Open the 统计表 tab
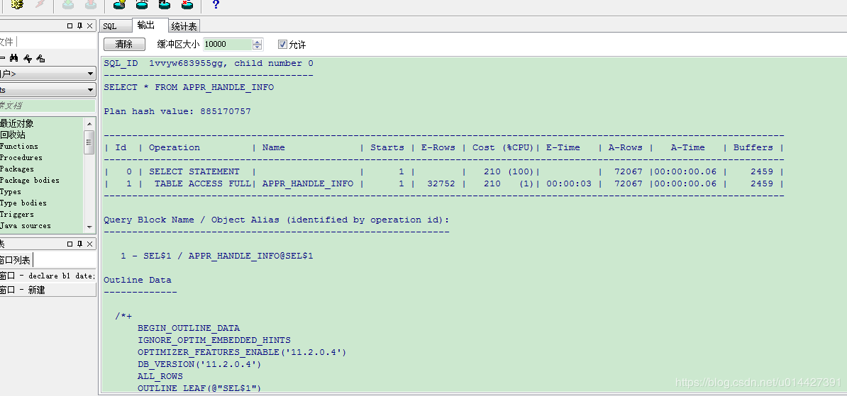The image size is (847, 396). (184, 26)
